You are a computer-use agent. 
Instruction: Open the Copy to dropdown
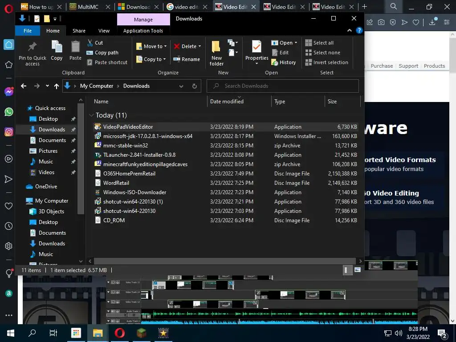click(x=151, y=59)
